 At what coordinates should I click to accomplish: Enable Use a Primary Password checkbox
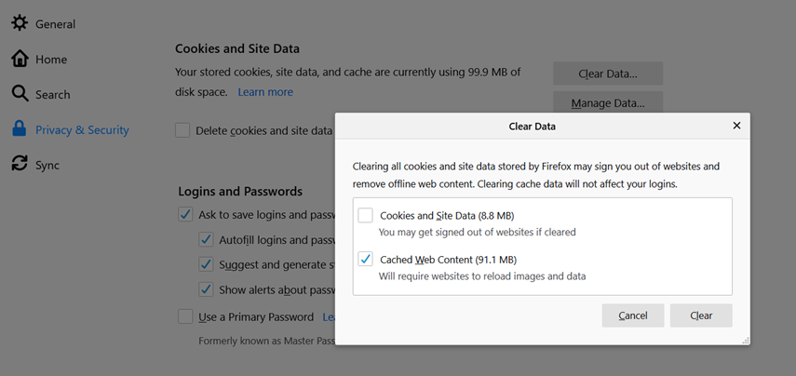pos(185,316)
